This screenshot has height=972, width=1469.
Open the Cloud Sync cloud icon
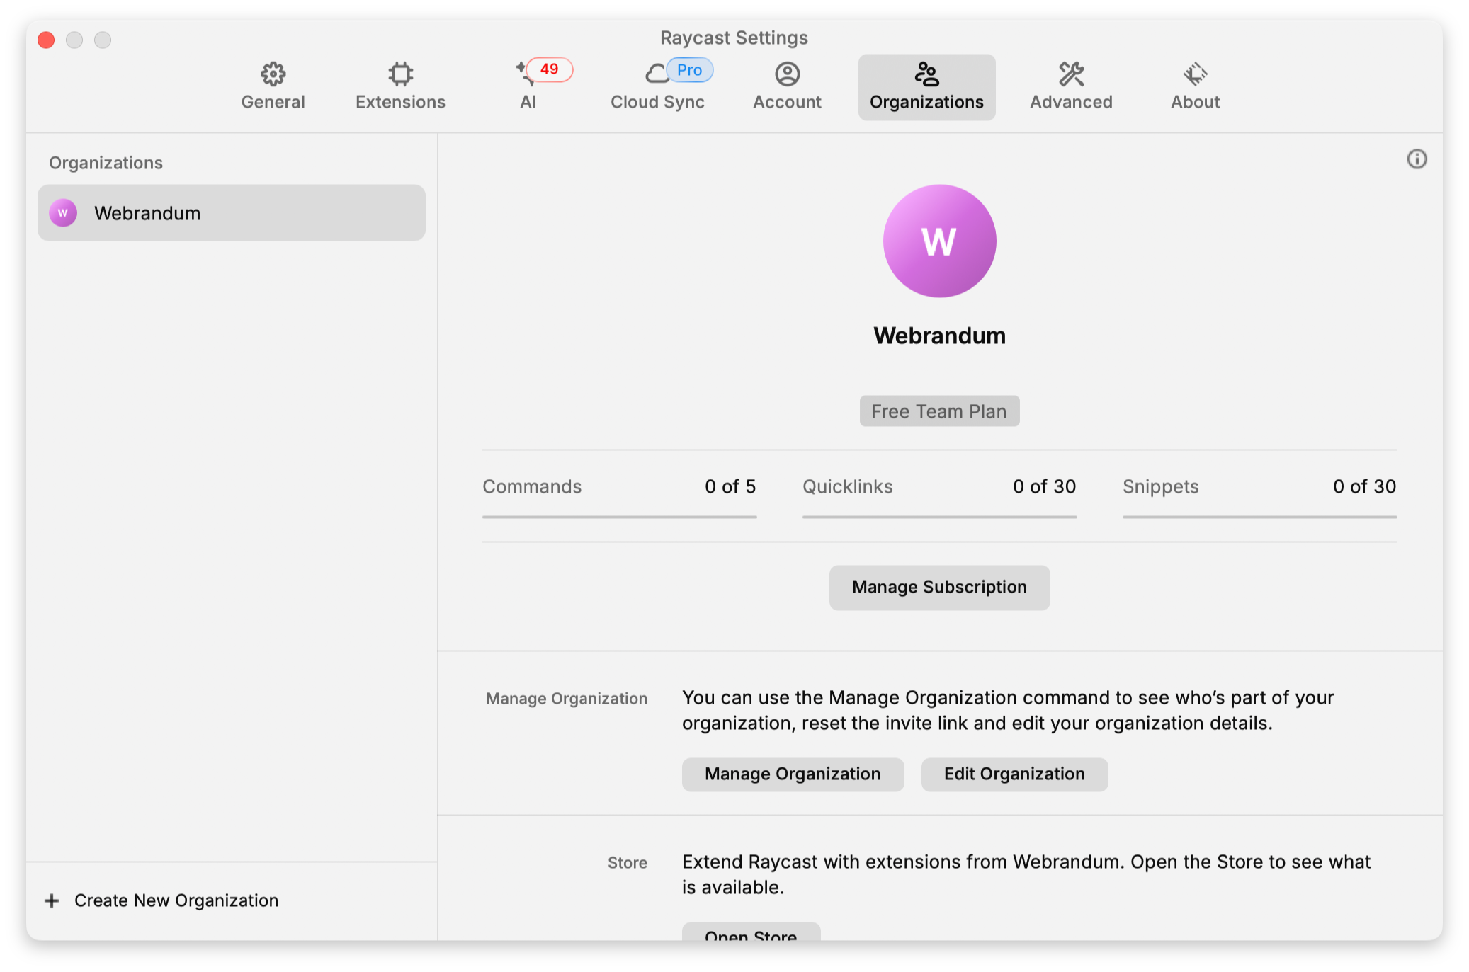656,74
